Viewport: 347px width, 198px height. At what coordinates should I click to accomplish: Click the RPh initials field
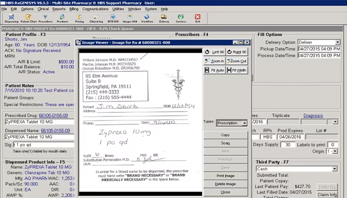[268, 137]
